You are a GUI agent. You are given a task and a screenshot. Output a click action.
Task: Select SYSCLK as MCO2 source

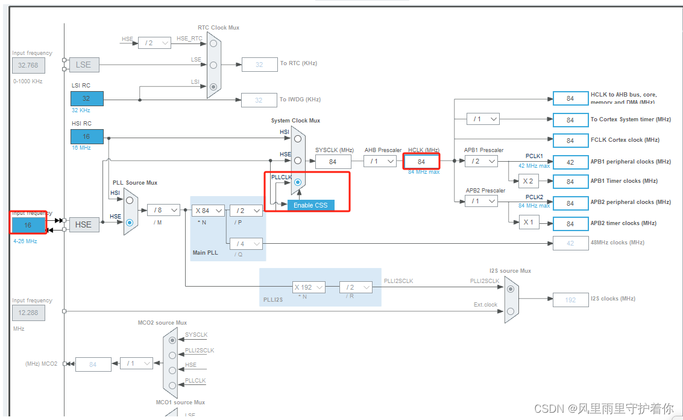click(172, 340)
